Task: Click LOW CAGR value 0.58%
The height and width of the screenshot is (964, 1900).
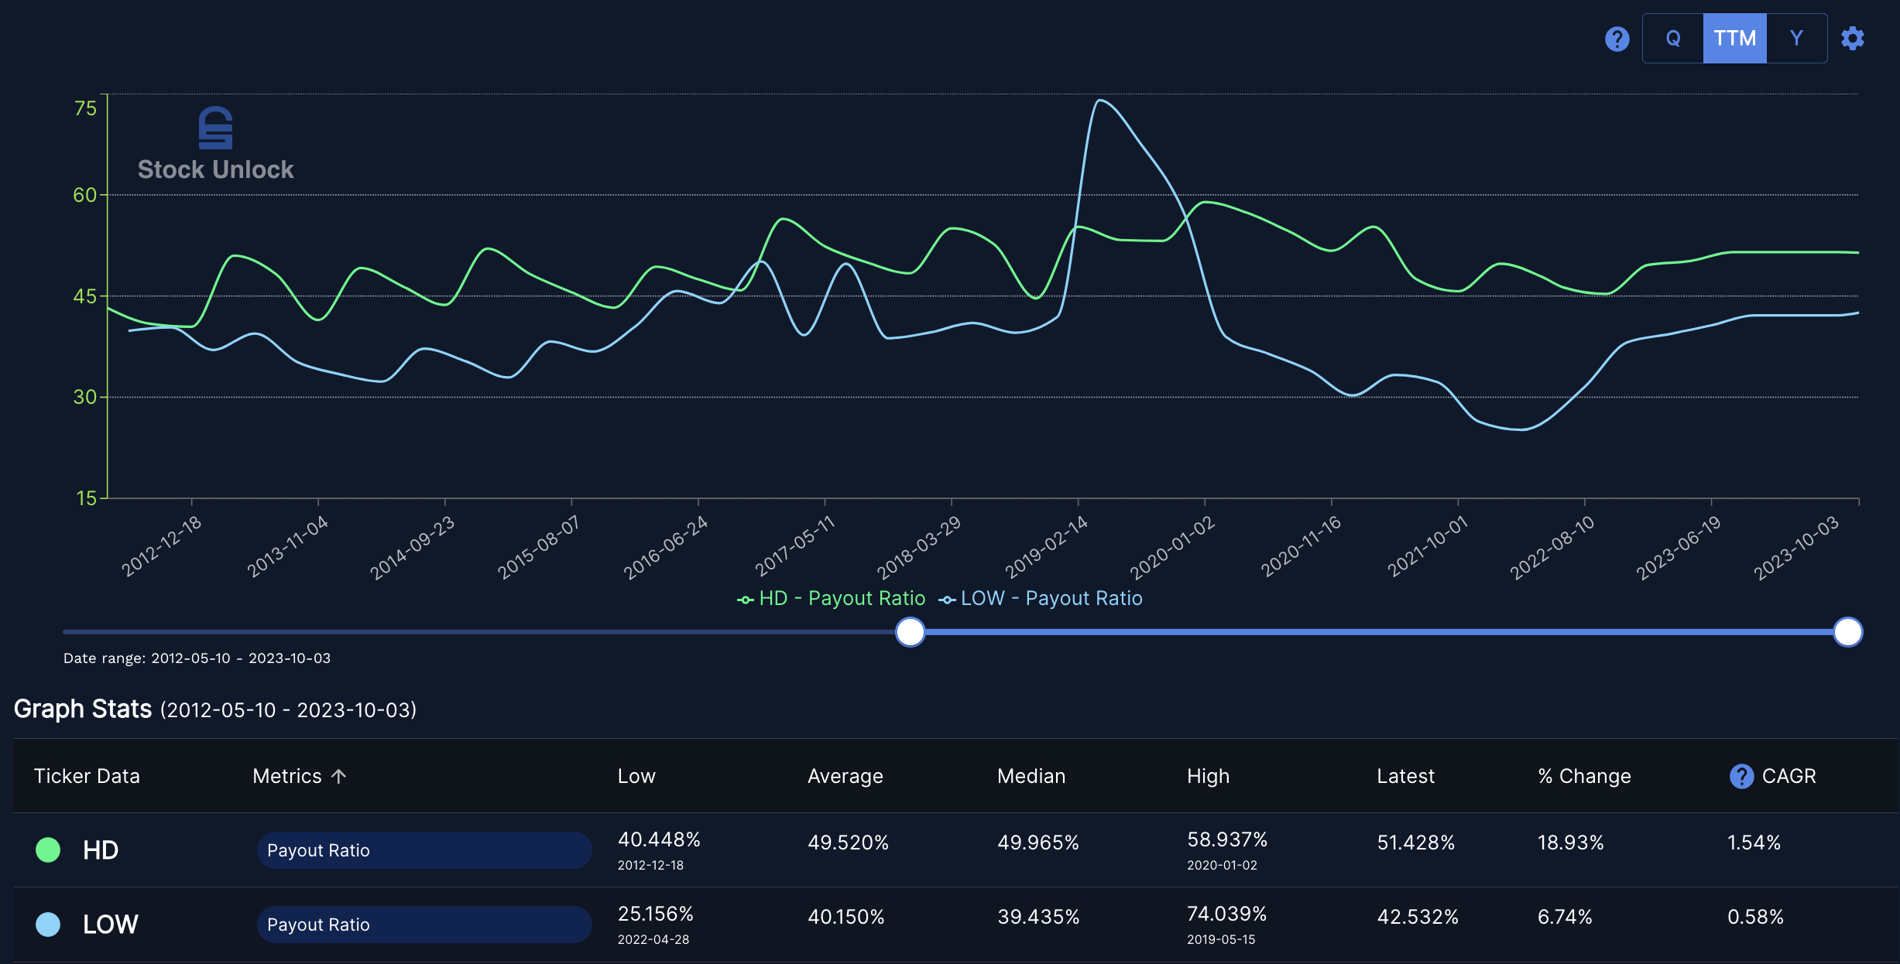Action: pos(1755,917)
